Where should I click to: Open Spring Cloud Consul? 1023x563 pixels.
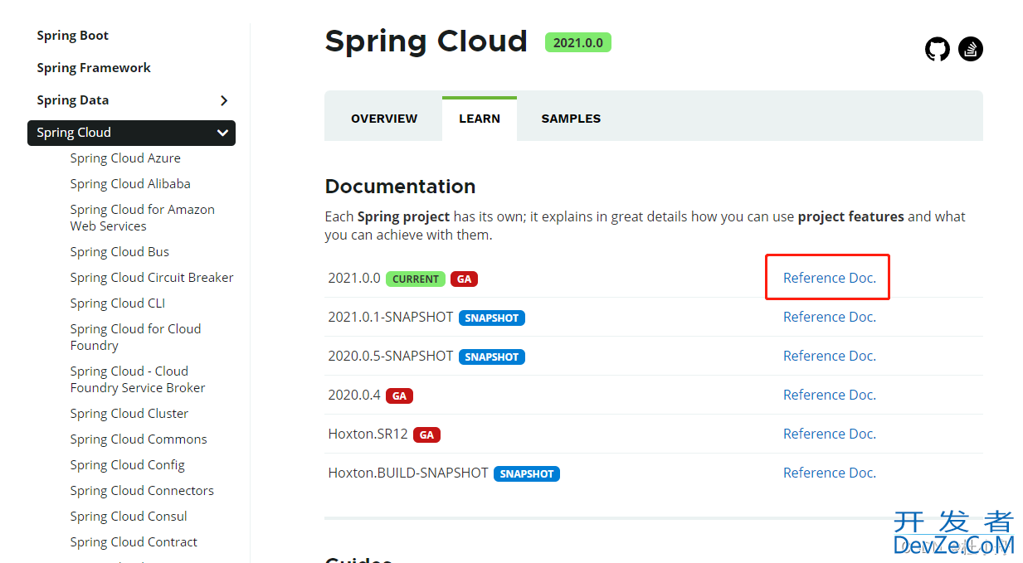point(129,517)
